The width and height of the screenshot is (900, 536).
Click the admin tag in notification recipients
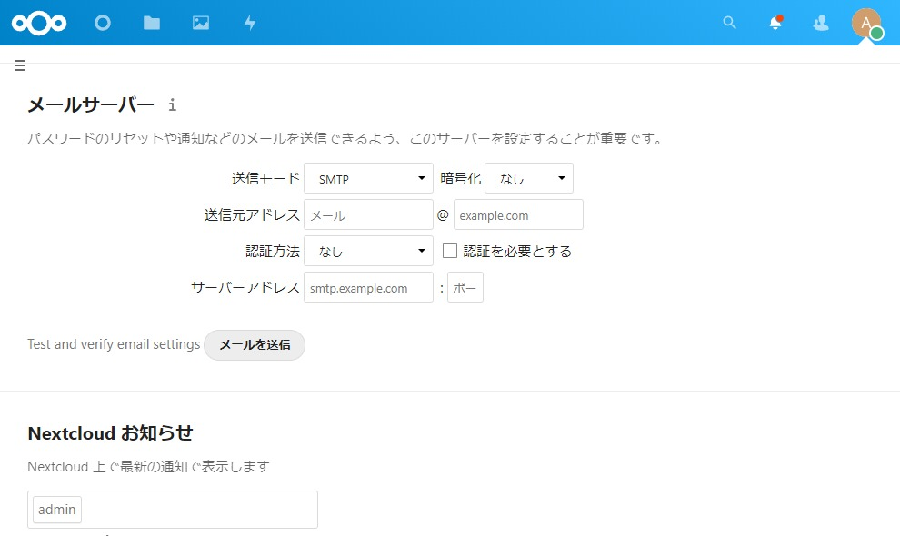57,510
